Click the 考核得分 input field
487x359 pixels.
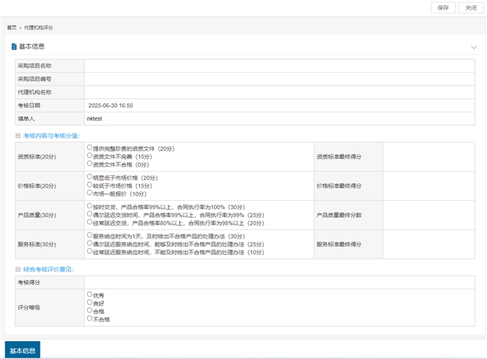pyautogui.click(x=279, y=283)
